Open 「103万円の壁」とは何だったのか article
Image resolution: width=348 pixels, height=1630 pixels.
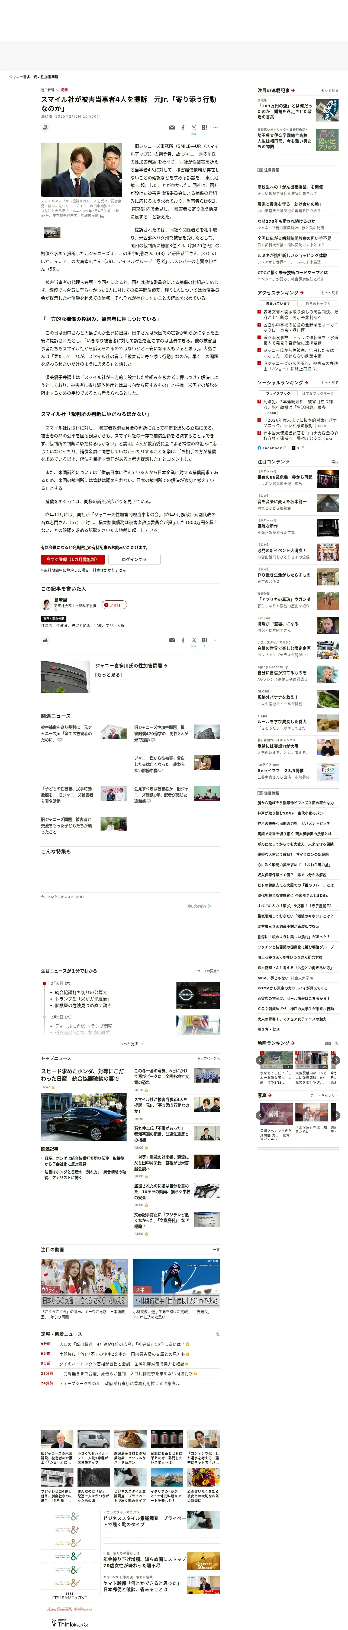(x=284, y=111)
